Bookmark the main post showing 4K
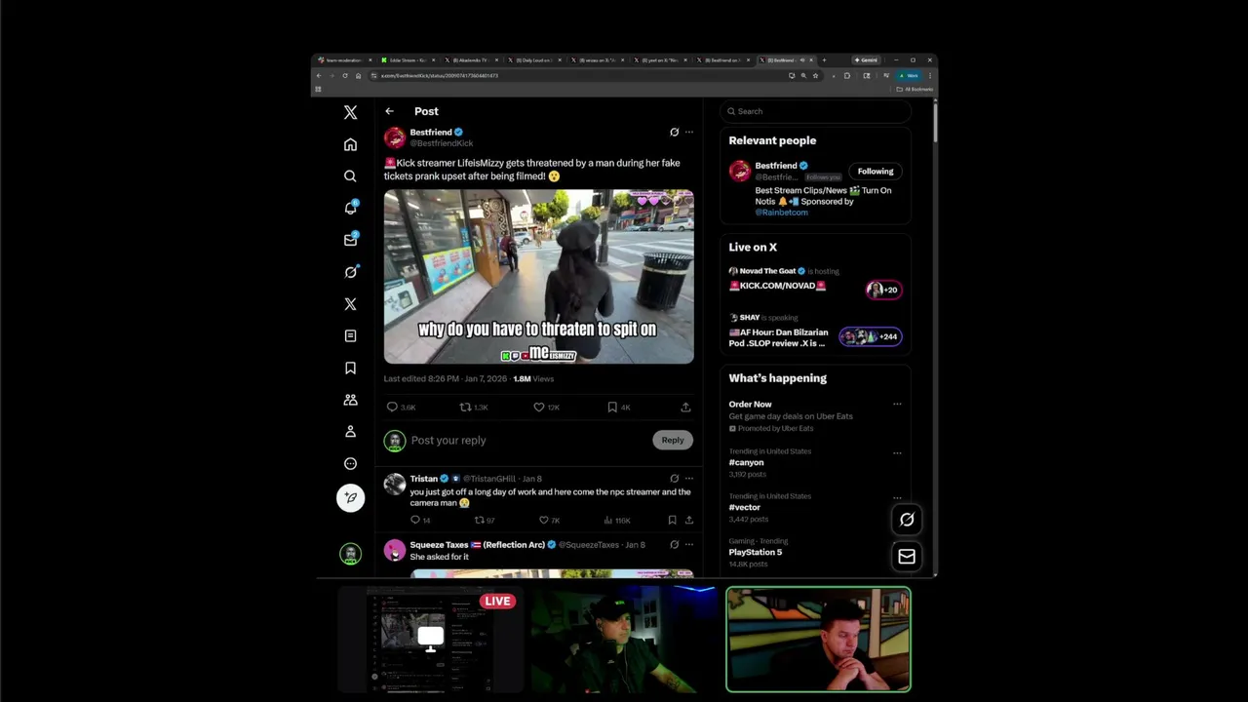Image resolution: width=1248 pixels, height=702 pixels. coord(612,407)
